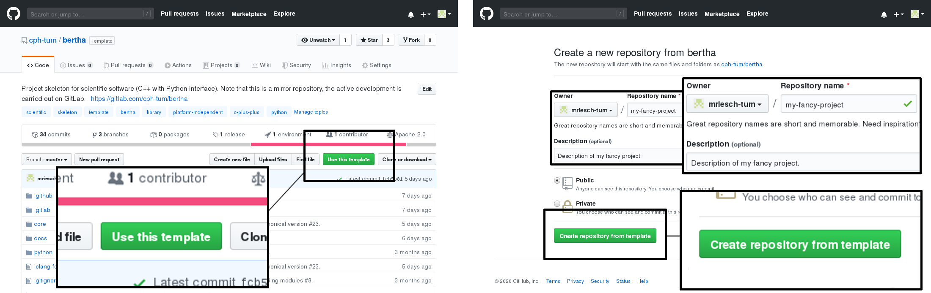Click Marketplace in left header navigation
Screen dimensions: 931x293
[x=249, y=14]
